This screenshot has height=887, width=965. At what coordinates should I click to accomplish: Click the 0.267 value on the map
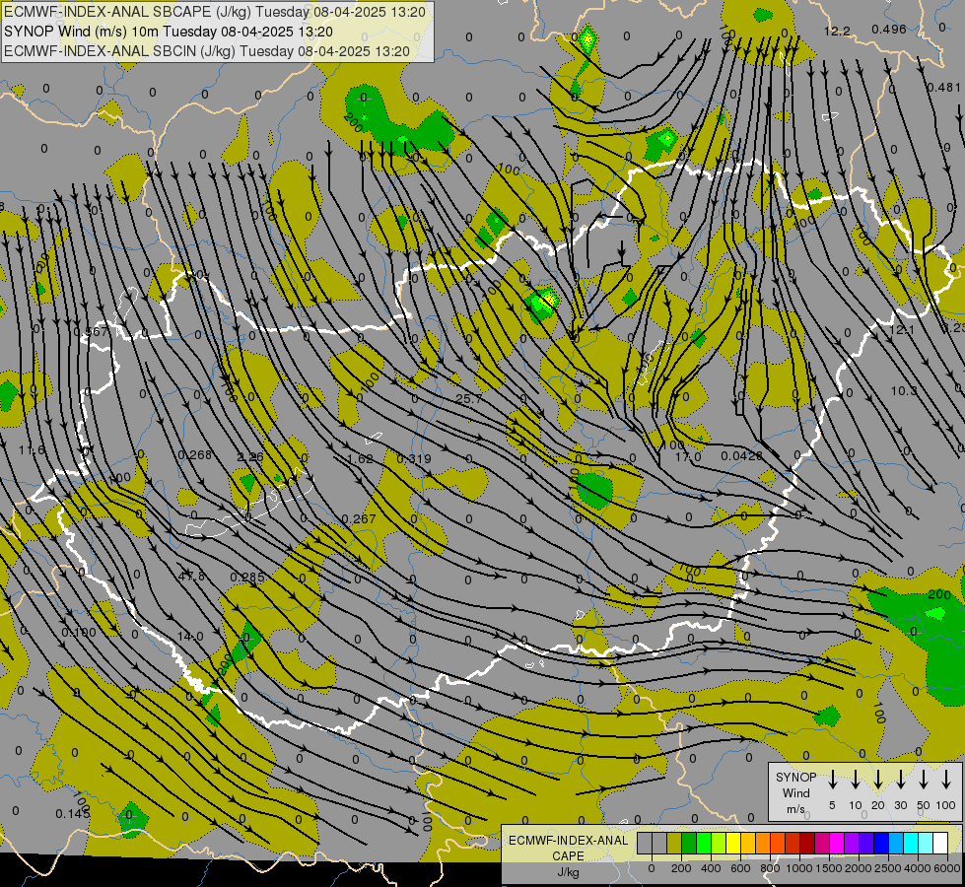(359, 519)
